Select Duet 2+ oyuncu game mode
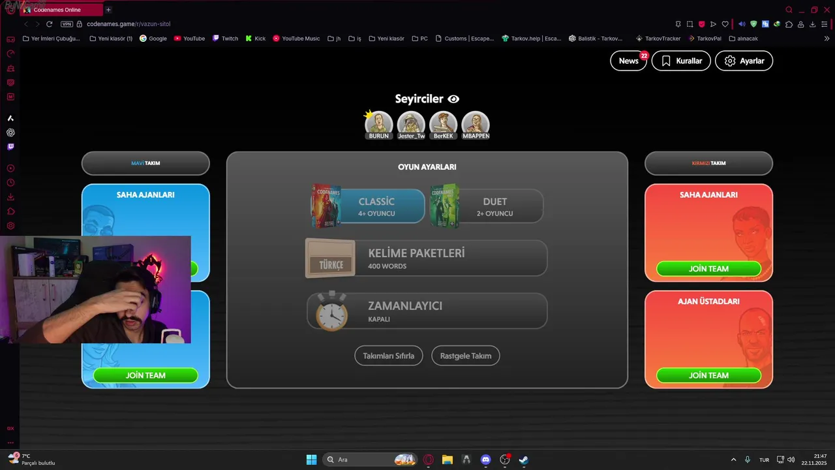Screen dimensions: 835x470 487,206
